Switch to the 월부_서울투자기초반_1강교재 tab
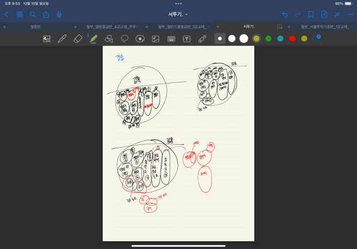Screen dimensions: 357x249 (x=326, y=27)
